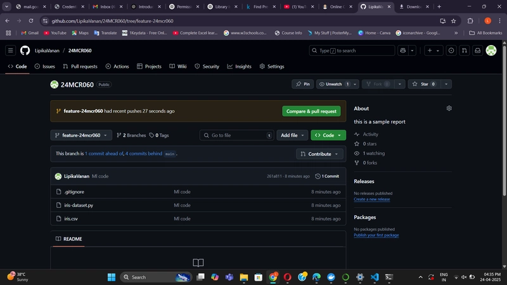This screenshot has height=285, width=507.
Task: Open the About section settings gear
Action: pos(449,108)
